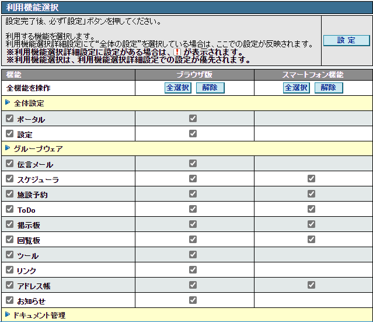The image size is (373, 322).
Task: Uncheck 施設予約 in the スマートフォン機能 column
Action: [311, 194]
